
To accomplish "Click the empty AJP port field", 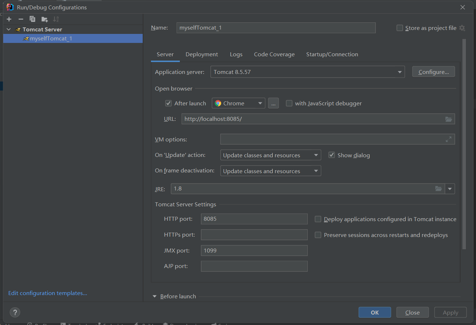I will pos(254,266).
